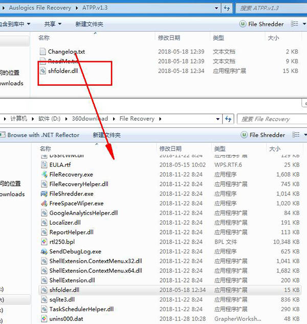The width and height of the screenshot is (307, 324).
Task: Click the rtl250.bpl file icon
Action: coord(44,242)
